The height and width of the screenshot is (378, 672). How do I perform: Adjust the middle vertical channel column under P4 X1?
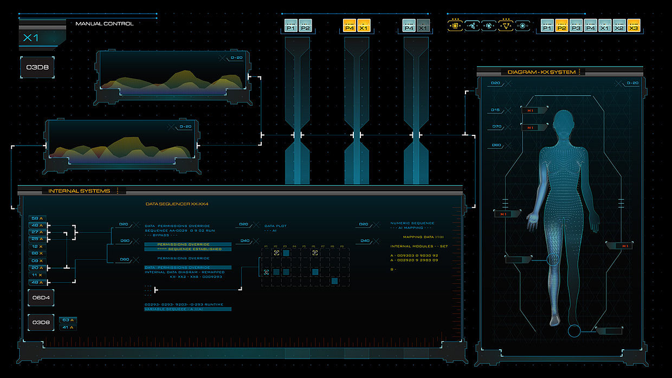(x=357, y=111)
